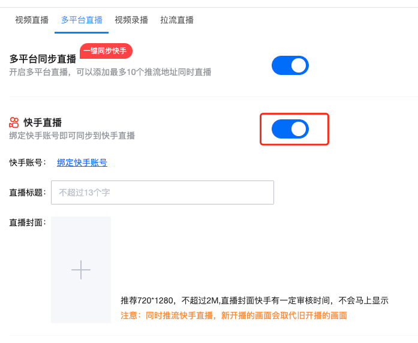The height and width of the screenshot is (343, 418).
Task: Click the 直播封面 label
Action: pyautogui.click(x=28, y=222)
